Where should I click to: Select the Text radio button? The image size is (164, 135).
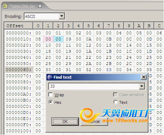pos(115,102)
